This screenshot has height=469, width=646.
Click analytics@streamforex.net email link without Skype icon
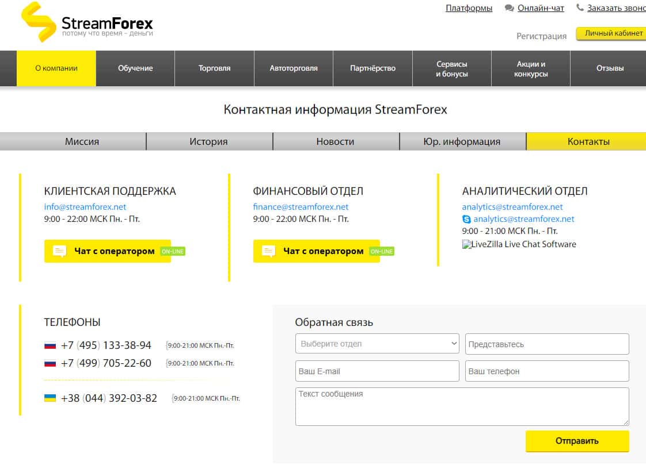[512, 207]
